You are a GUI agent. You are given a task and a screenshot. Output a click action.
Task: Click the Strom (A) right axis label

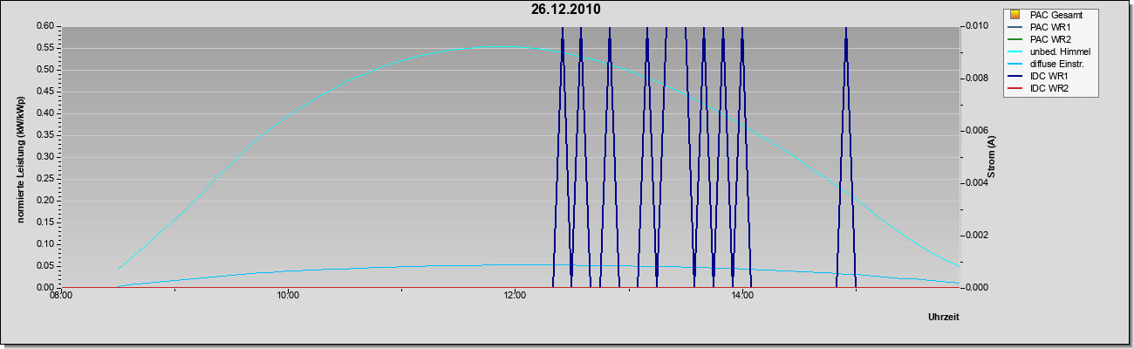[x=992, y=156]
